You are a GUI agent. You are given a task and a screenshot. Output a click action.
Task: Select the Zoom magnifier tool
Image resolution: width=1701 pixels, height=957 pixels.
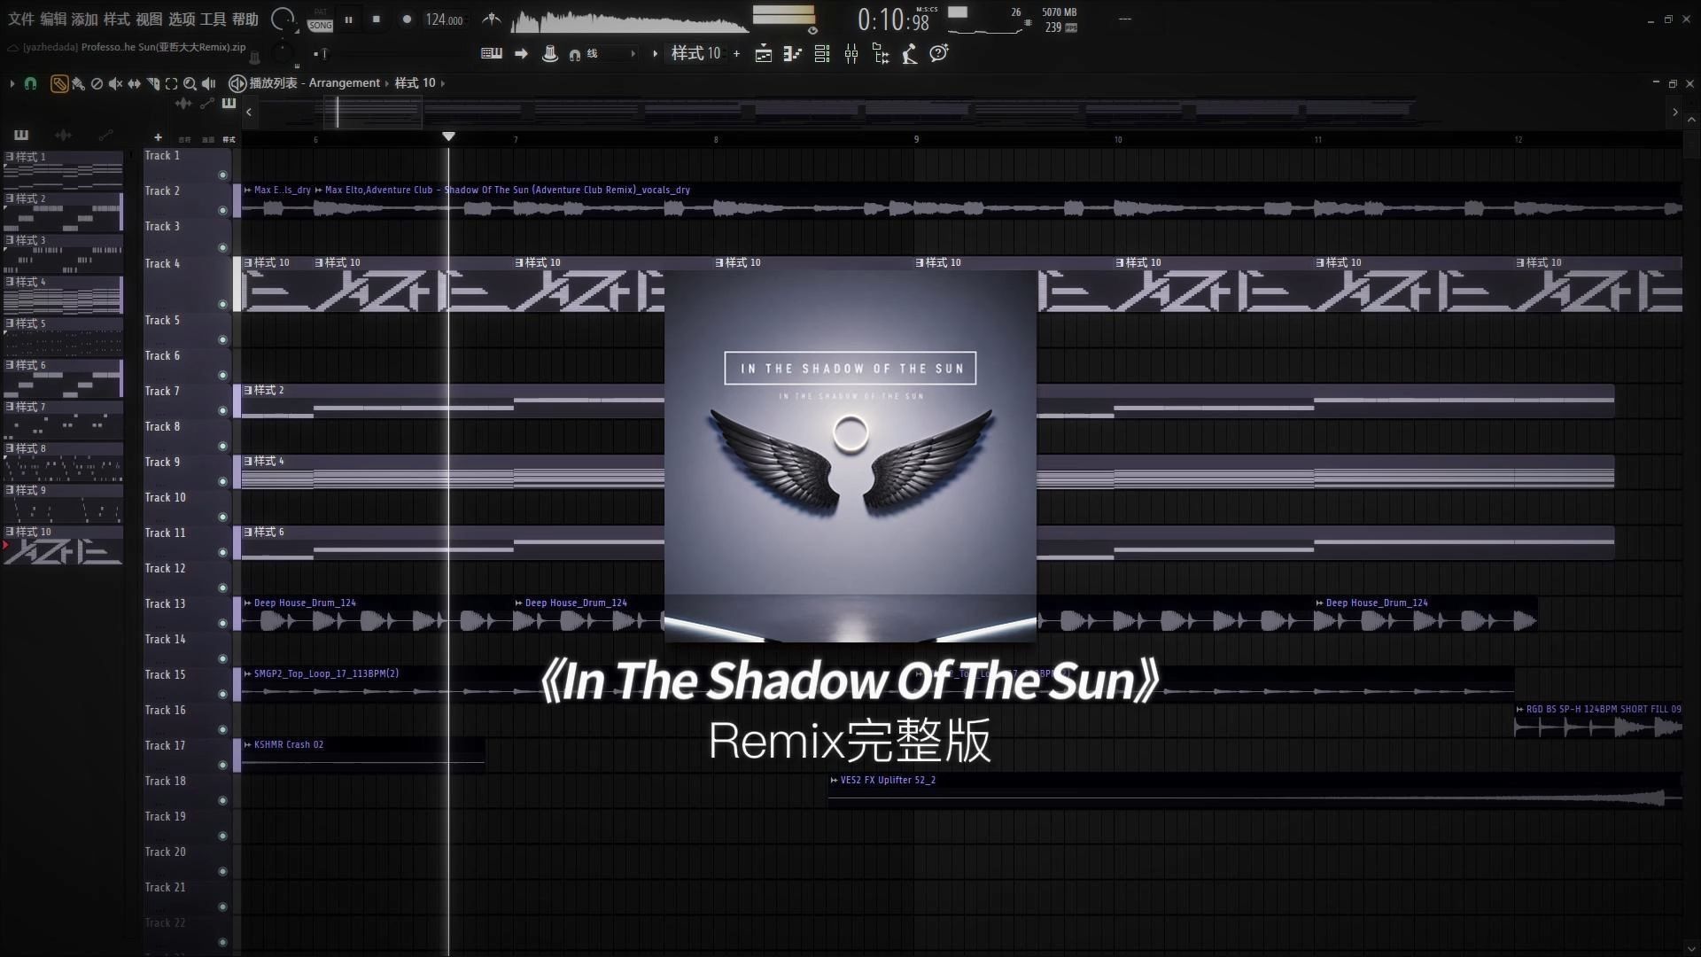point(190,83)
